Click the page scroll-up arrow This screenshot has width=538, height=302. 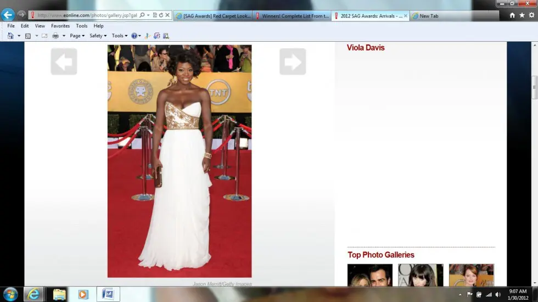tap(535, 45)
